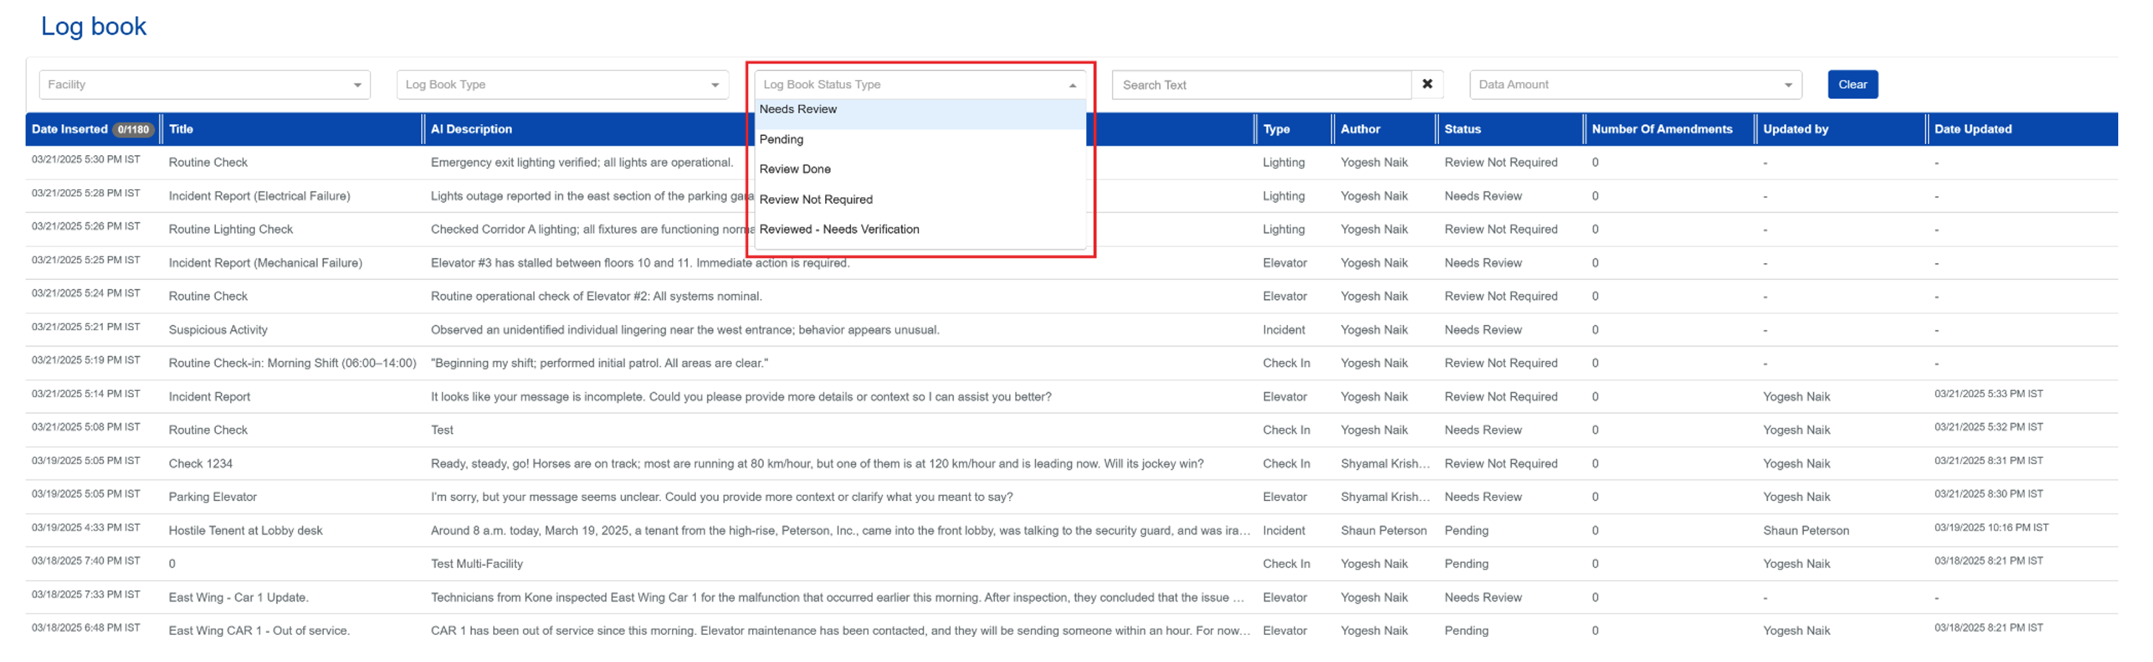Viewport: 2153px width, 662px height.
Task: Click the Status column header
Action: click(1462, 129)
